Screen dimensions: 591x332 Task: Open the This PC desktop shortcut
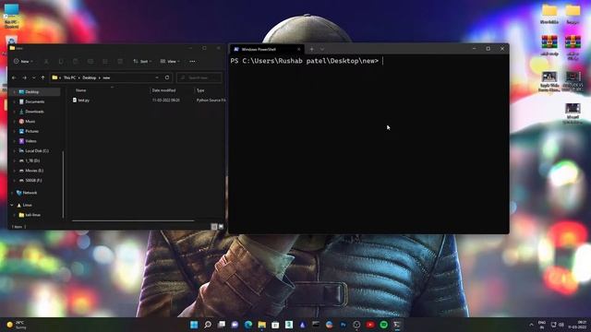coord(11,16)
